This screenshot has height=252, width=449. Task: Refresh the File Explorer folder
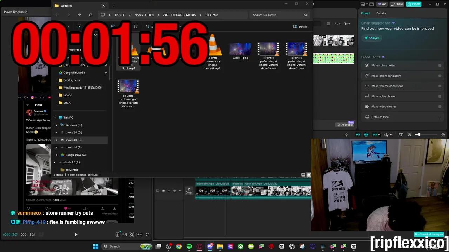point(91,15)
